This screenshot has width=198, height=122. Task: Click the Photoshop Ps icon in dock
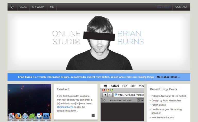(46, 116)
